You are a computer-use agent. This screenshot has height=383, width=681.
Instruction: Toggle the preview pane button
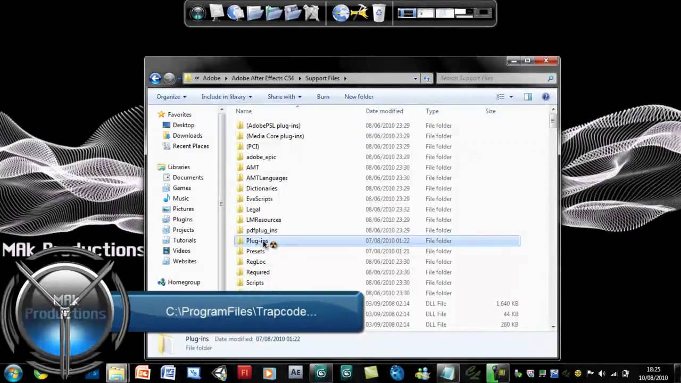coord(528,97)
